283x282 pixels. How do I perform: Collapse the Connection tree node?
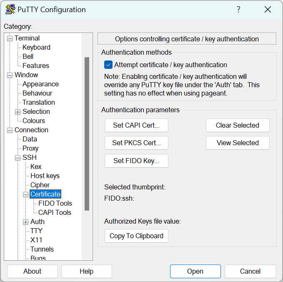(10, 130)
